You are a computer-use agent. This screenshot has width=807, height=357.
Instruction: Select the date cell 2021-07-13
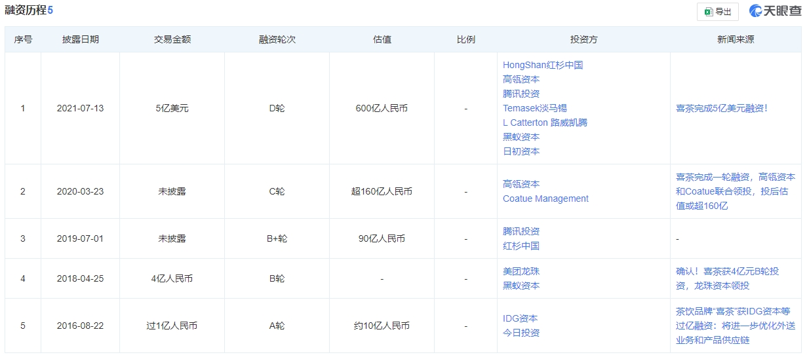(80, 108)
